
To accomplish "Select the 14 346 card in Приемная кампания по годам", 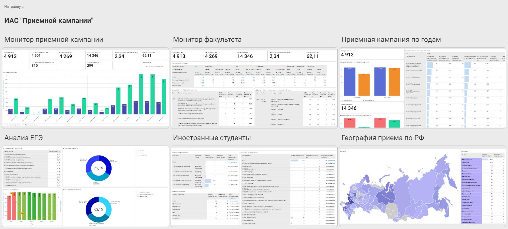I will (x=349, y=108).
